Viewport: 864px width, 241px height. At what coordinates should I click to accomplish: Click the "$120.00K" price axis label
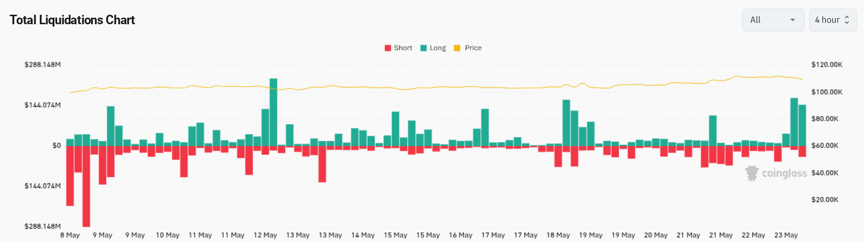click(827, 65)
